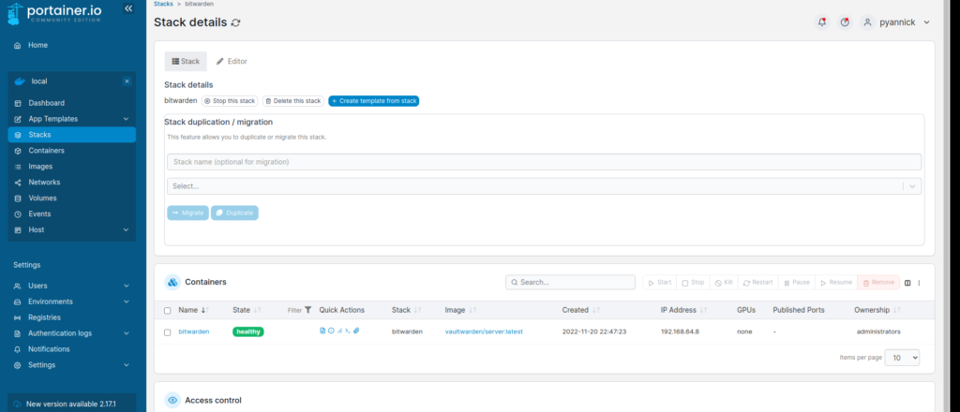Screen dimensions: 960x412
Task: Click the Remove container button
Action: [878, 283]
